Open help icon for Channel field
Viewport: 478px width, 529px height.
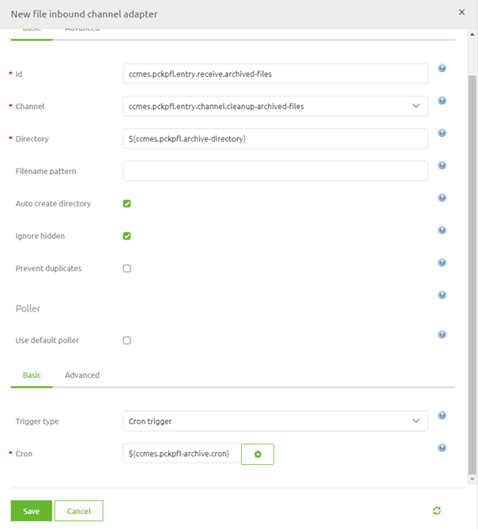tap(442, 100)
